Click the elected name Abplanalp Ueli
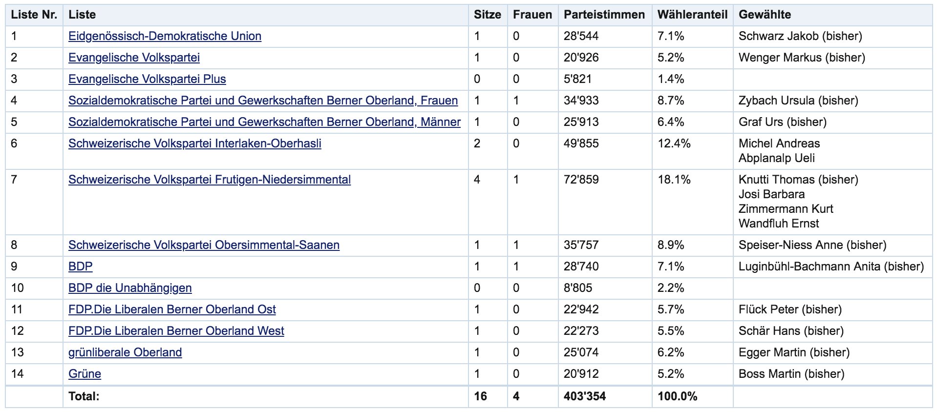Screen dimensions: 937x412 click(777, 158)
